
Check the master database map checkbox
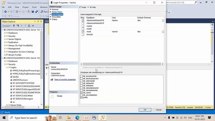(x=83, y=26)
